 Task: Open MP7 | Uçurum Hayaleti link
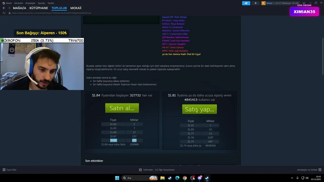click(174, 44)
